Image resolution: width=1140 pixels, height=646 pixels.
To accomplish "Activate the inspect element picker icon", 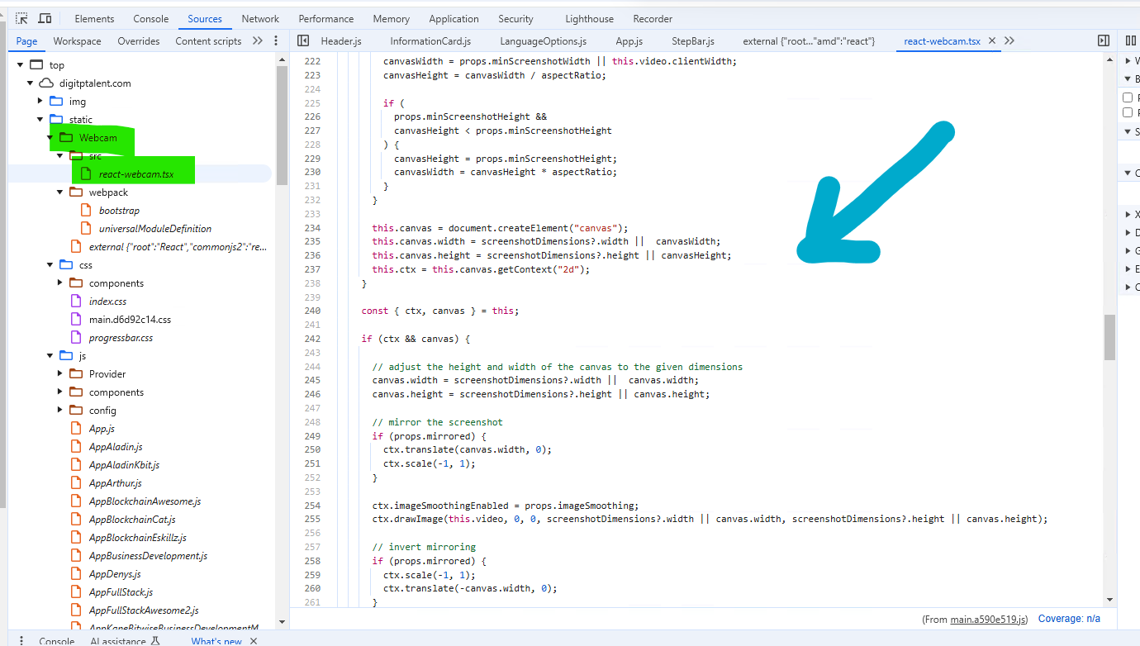I will [21, 18].
